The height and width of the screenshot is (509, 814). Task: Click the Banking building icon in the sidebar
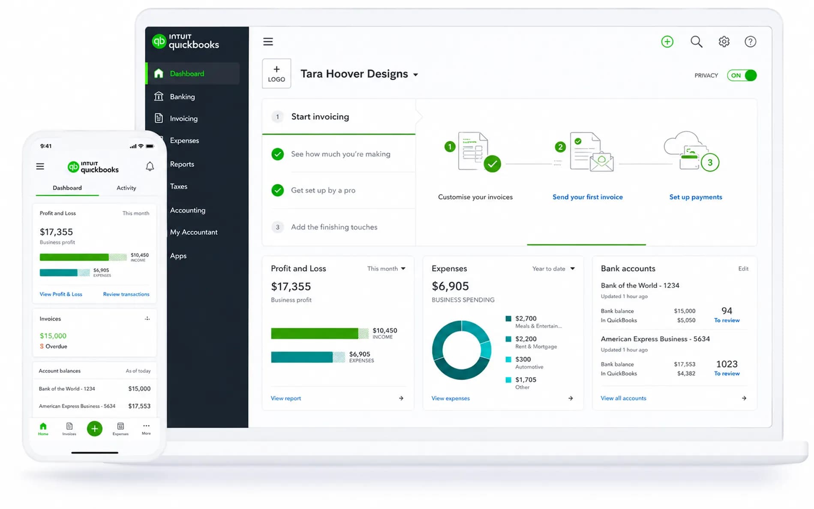pos(159,96)
